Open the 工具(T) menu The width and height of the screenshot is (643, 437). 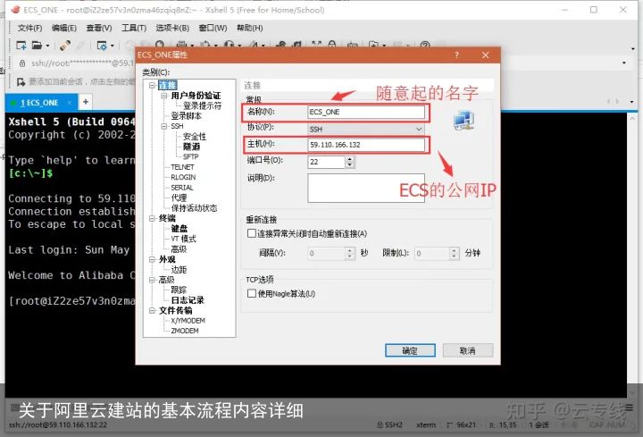point(134,28)
